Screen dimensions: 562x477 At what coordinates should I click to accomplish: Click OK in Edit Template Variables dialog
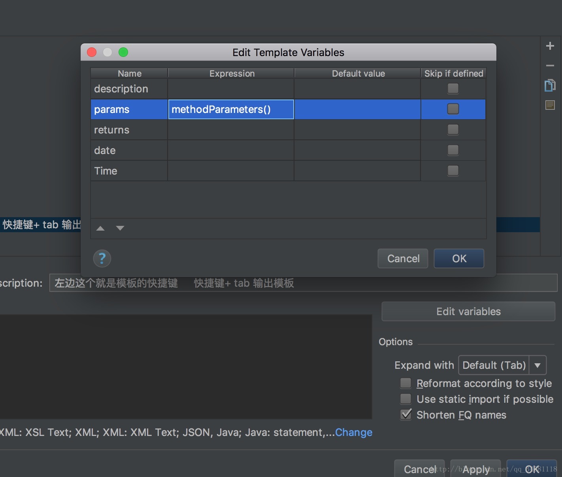(459, 259)
